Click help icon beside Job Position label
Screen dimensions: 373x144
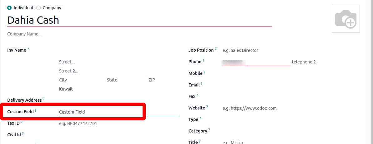pos(216,49)
